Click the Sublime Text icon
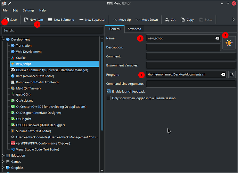238x173 pixels. 13,131
